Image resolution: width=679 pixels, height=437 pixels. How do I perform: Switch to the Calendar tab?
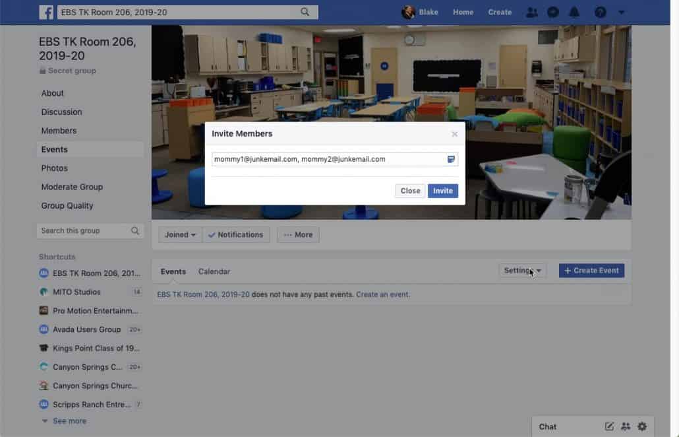[x=214, y=271]
